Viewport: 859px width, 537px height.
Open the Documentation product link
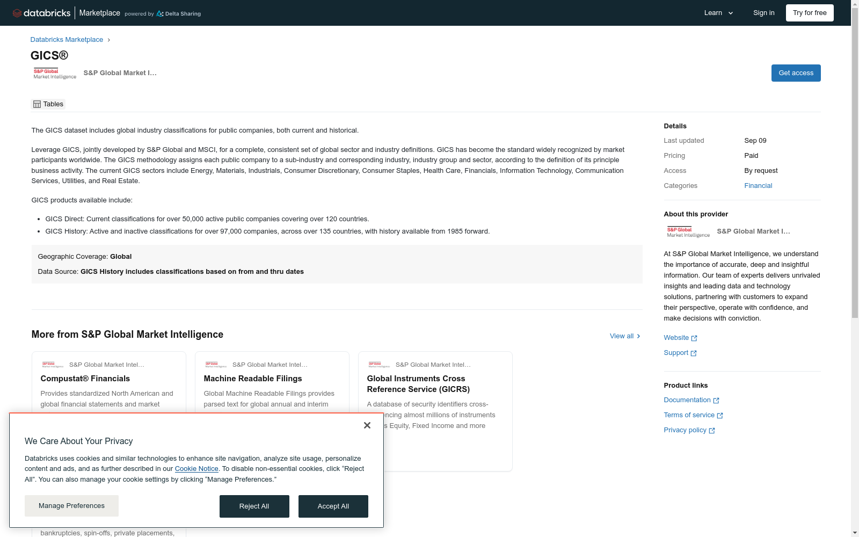(x=687, y=400)
